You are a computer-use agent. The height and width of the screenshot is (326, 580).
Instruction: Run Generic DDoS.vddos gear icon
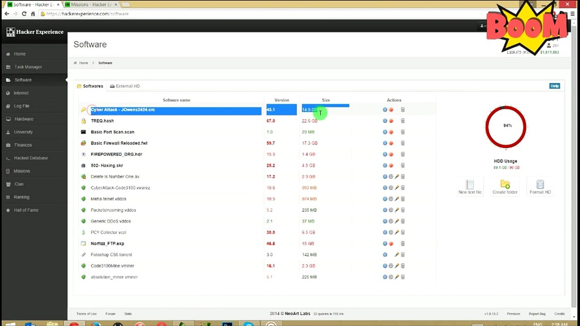coord(391,221)
